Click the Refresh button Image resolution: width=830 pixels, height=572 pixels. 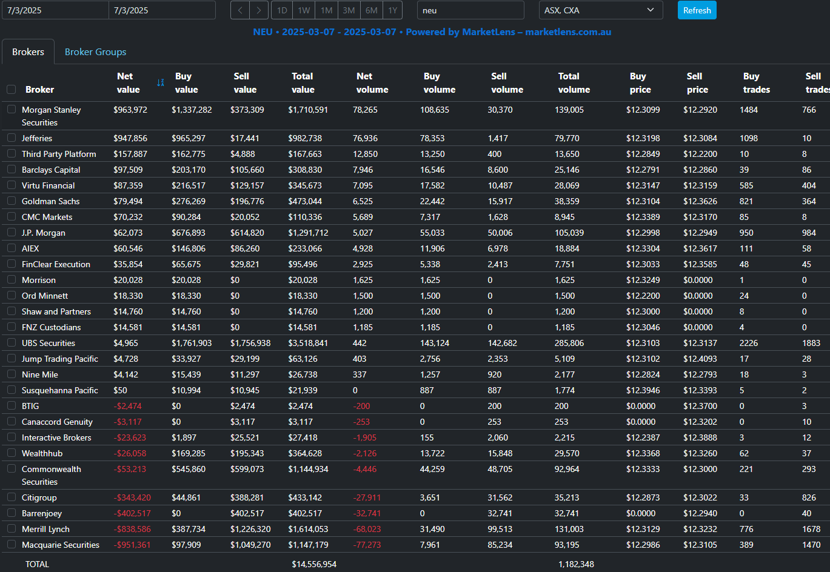pyautogui.click(x=697, y=10)
